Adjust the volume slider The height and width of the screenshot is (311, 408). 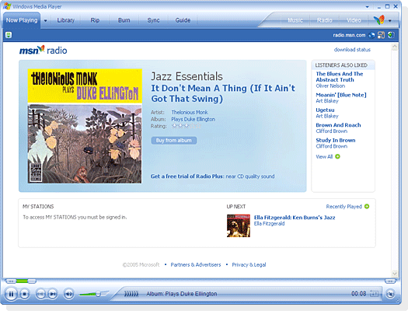tap(94, 294)
